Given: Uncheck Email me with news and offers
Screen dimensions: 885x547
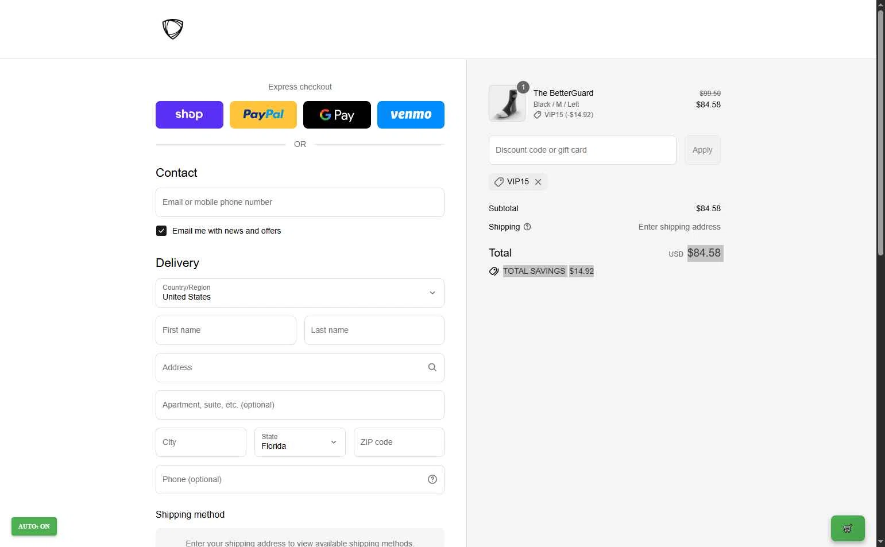Looking at the screenshot, I should 161,231.
